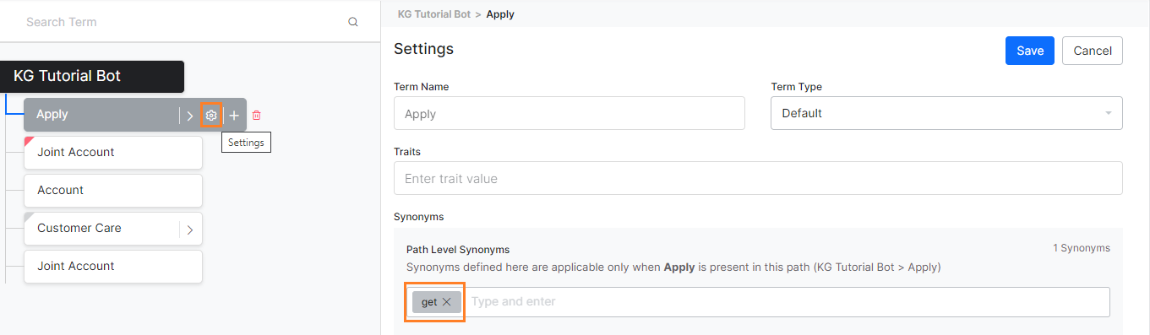Image resolution: width=1150 pixels, height=335 pixels.
Task: Click the synonym 'Type and enter' field
Action: point(786,302)
